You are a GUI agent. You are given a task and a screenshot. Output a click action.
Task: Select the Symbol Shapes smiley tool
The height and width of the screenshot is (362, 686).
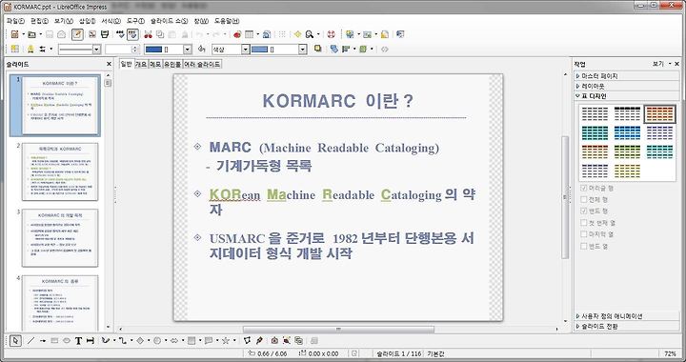tap(157, 341)
